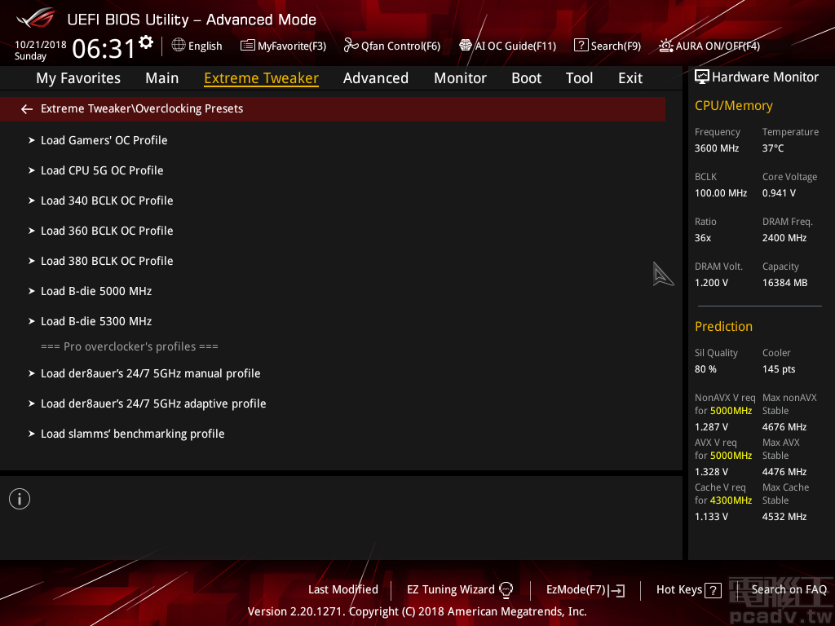
Task: Click the EzMode exit arrow icon
Action: tap(616, 590)
